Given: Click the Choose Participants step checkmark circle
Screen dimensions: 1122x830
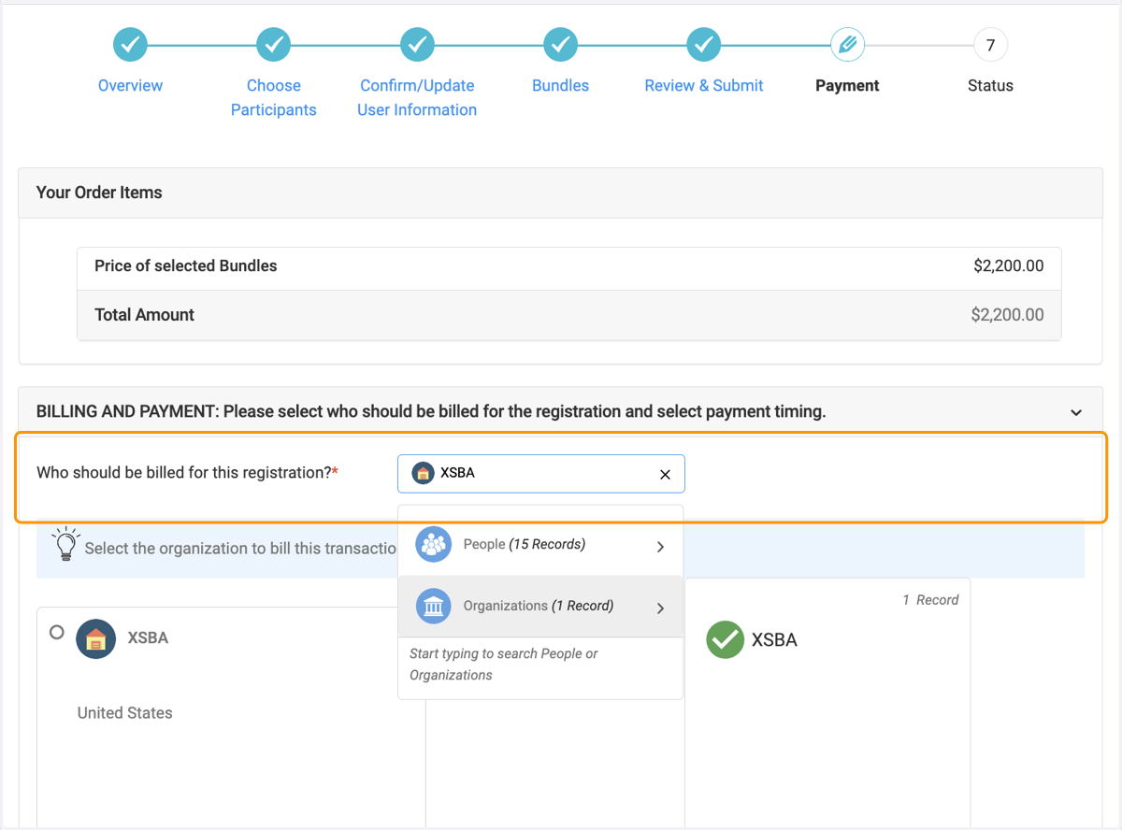Looking at the screenshot, I should tap(274, 44).
